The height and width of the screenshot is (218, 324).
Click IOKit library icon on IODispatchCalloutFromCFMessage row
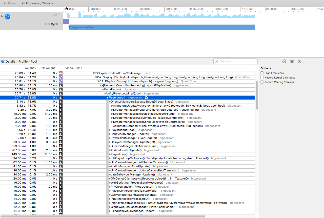coord(60,73)
